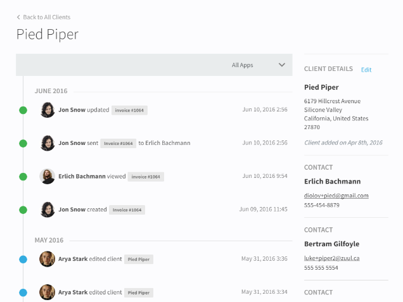Click the name Jon Snow in updated row
This screenshot has height=302, width=403.
72,110
